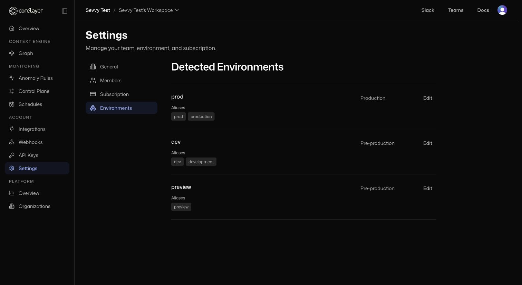Viewport: 522px width, 285px height.
Task: Click the Platform Overview chart icon
Action: [12, 193]
